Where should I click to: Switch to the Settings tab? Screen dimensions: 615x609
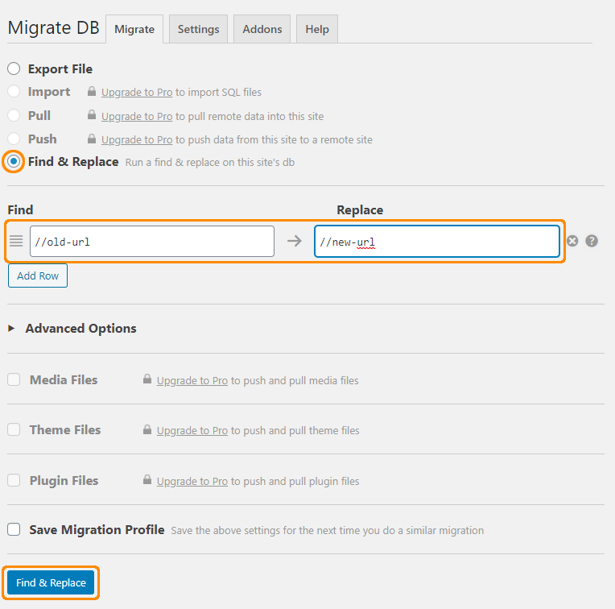[199, 29]
